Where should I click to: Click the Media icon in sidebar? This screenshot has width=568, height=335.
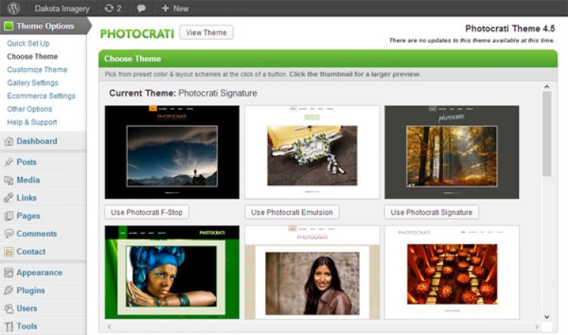(x=8, y=180)
